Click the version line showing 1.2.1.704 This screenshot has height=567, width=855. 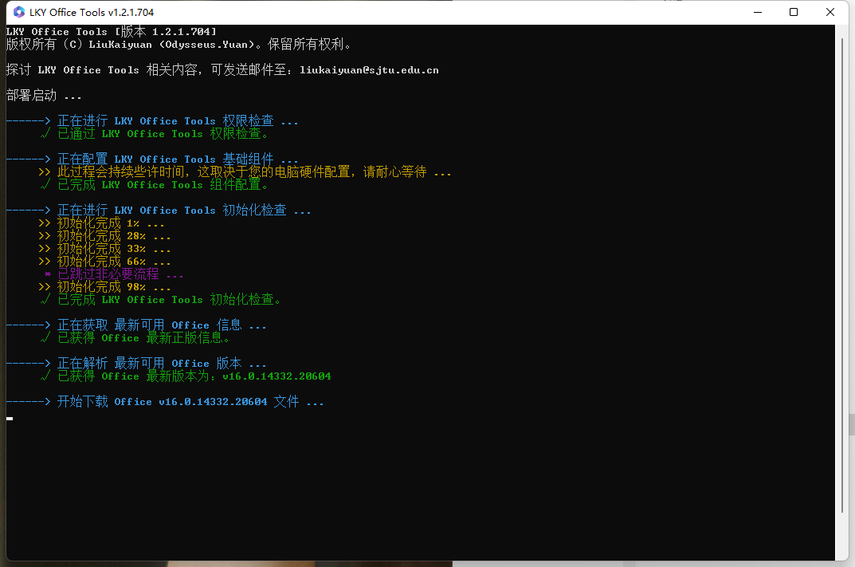112,32
